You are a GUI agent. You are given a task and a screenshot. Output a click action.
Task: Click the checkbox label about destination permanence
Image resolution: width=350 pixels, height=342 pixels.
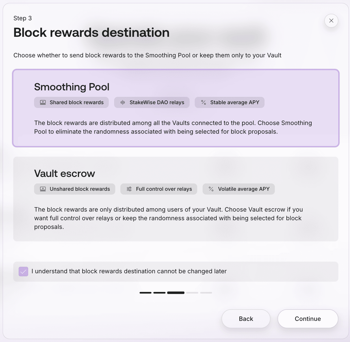[129, 271]
